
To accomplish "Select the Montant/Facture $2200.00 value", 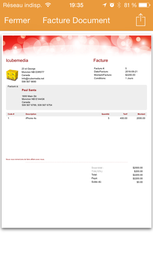I will pos(130,75).
